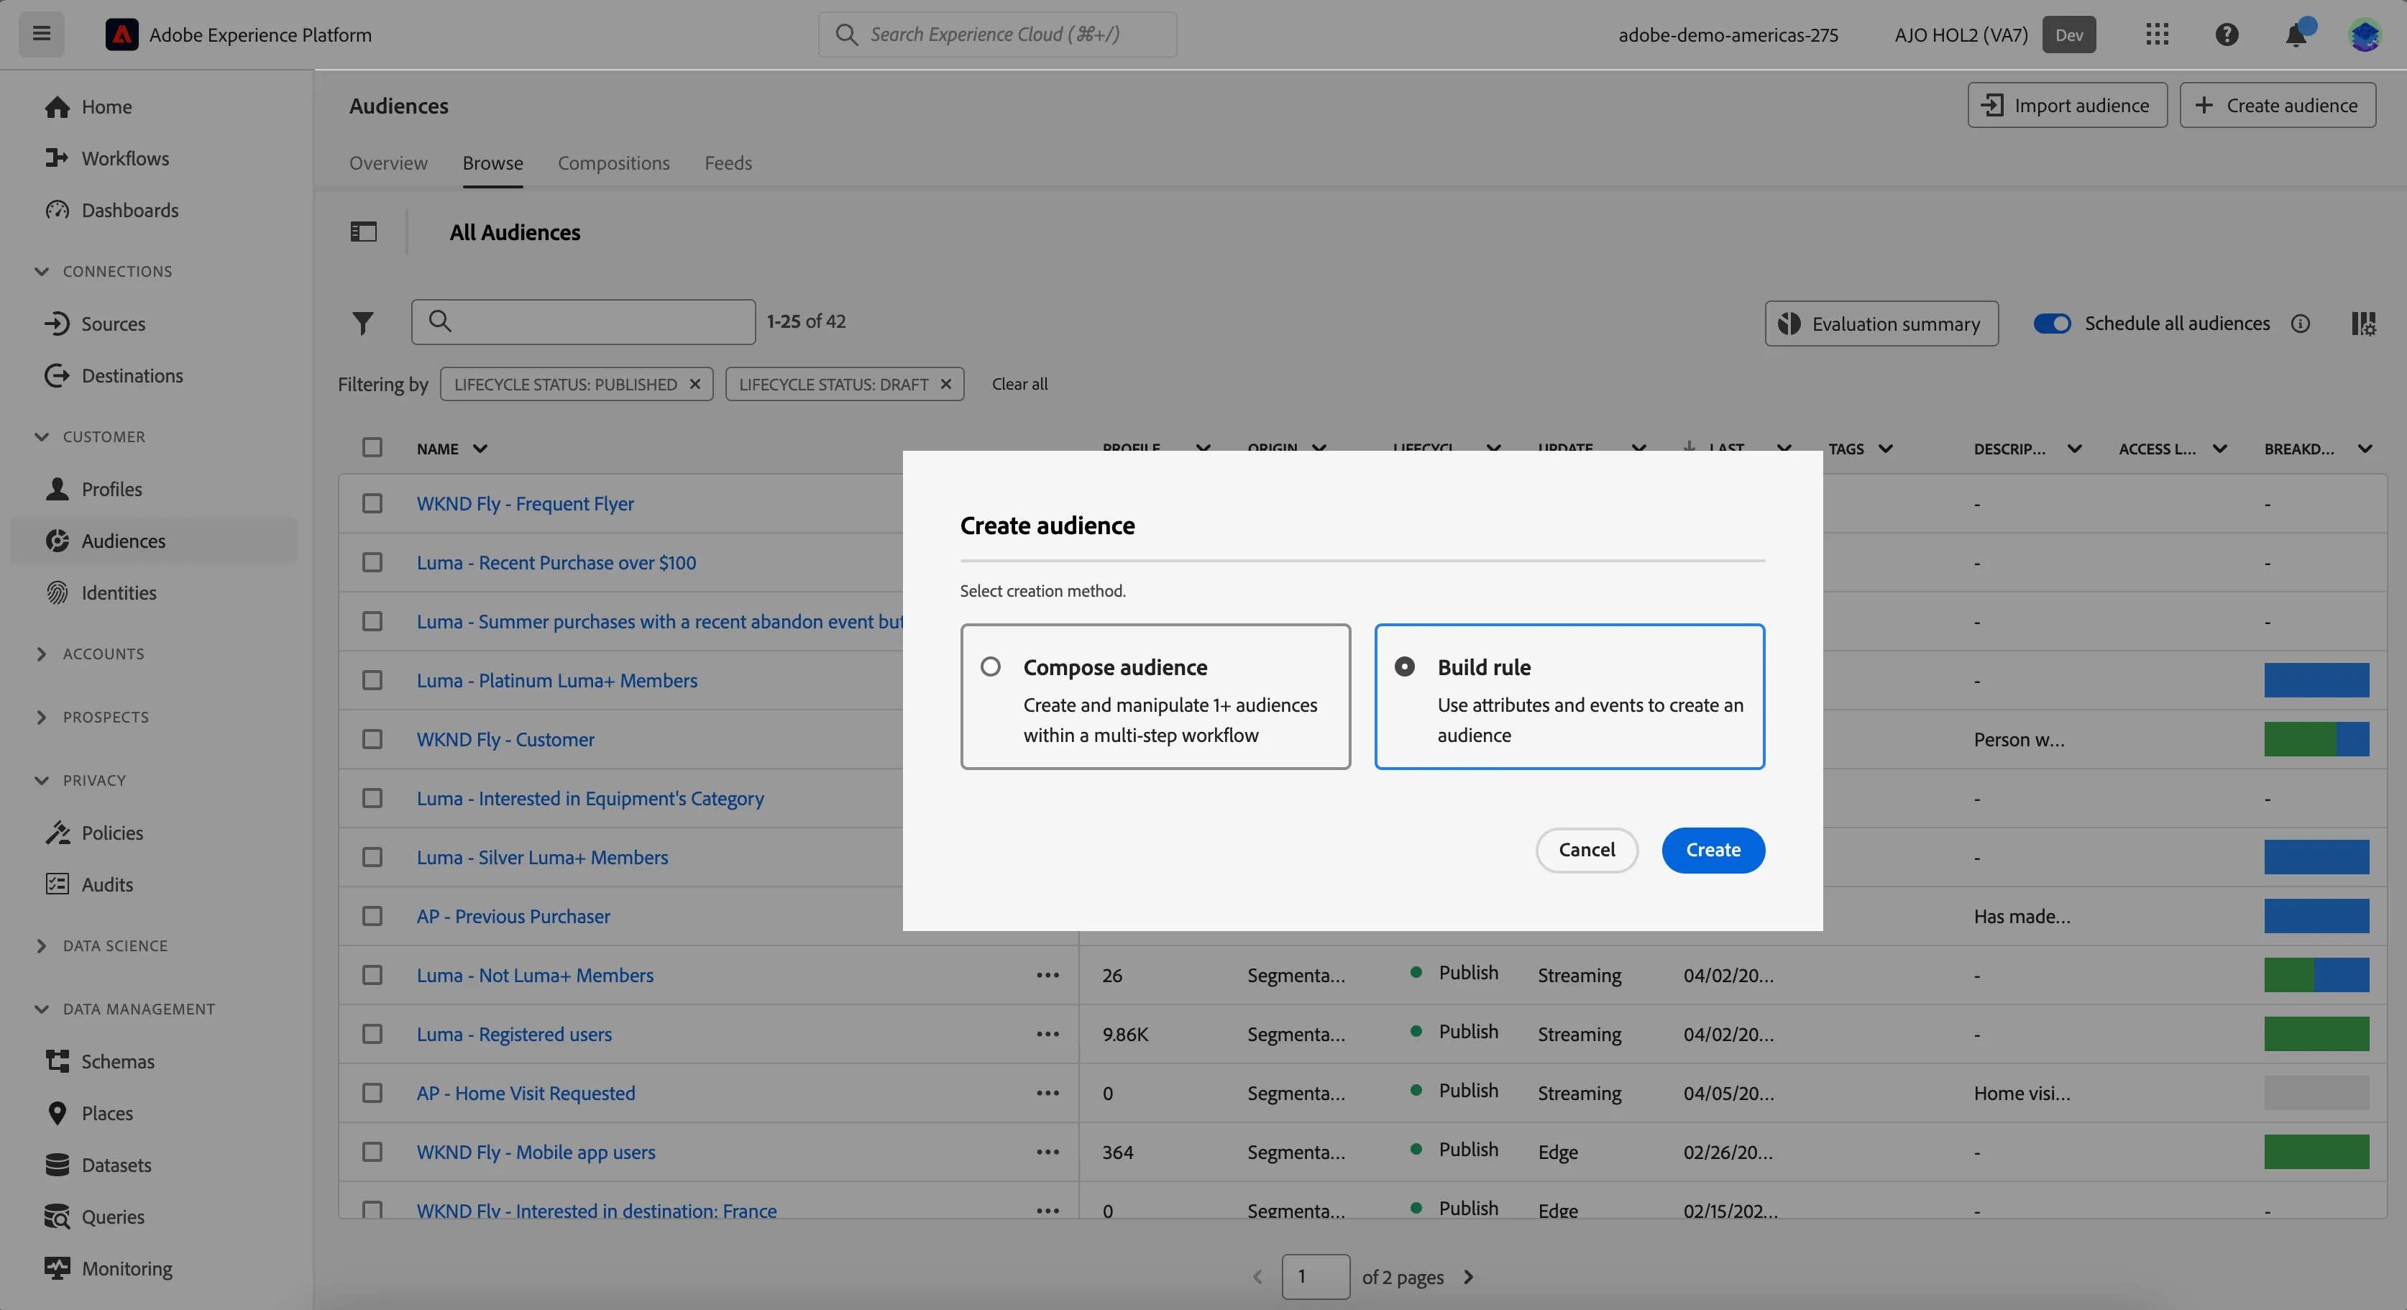
Task: Click the Create button in dialog
Action: pyautogui.click(x=1713, y=851)
